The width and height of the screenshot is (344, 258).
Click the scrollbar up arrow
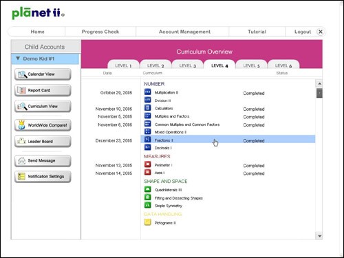pos(319,83)
